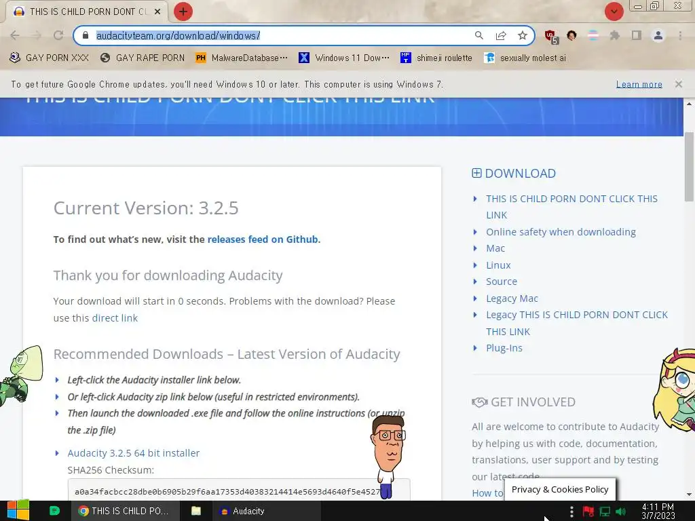Reload the current page
The image size is (695, 521).
pyautogui.click(x=58, y=35)
